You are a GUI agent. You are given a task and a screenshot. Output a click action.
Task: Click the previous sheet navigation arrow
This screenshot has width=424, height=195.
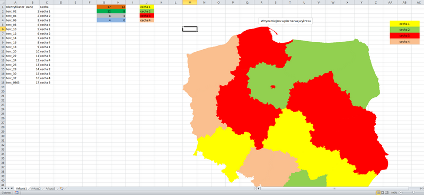[5, 188]
